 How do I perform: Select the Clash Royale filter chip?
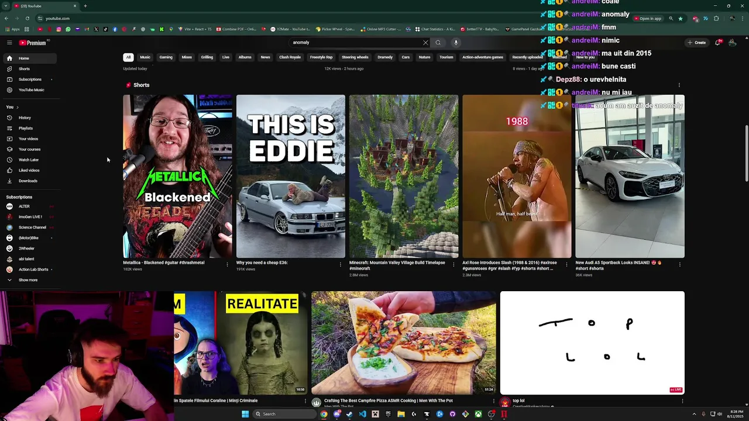pyautogui.click(x=290, y=57)
